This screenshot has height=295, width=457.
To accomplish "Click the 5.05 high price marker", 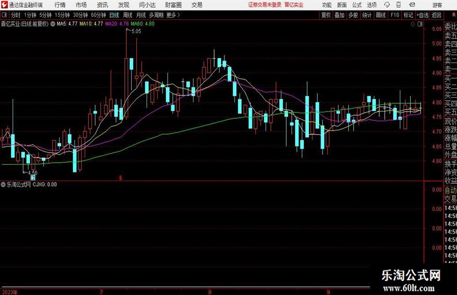I will click(x=136, y=31).
